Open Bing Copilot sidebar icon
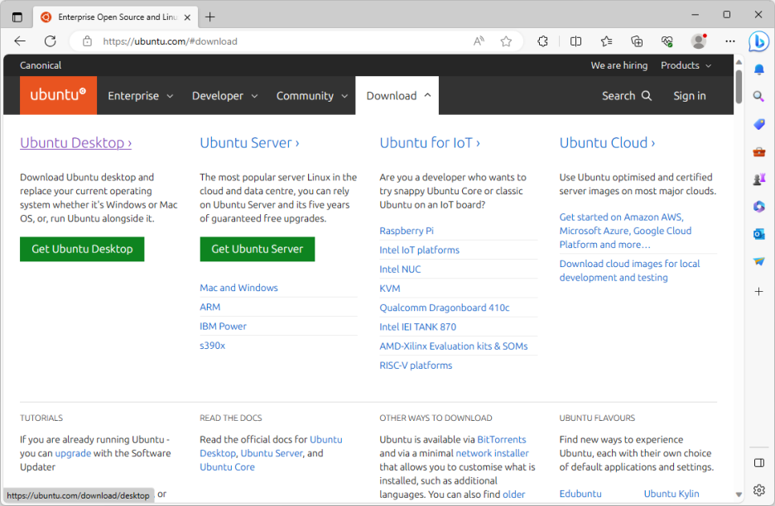 tap(758, 41)
